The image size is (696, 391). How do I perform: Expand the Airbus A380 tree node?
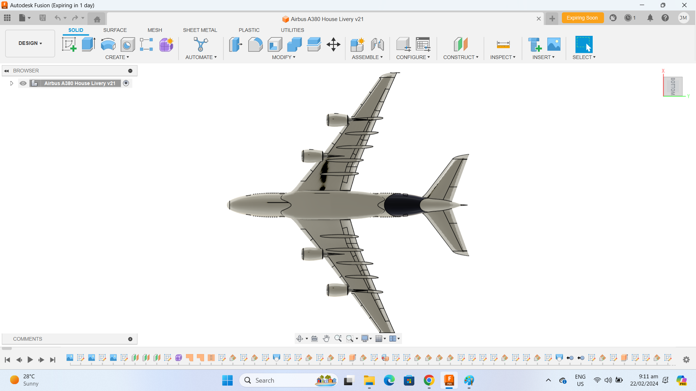pos(11,83)
